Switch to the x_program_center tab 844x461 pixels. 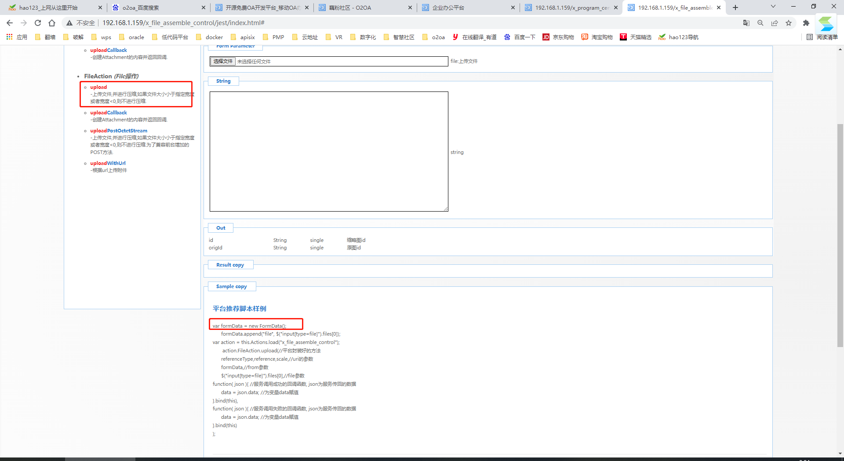(571, 7)
